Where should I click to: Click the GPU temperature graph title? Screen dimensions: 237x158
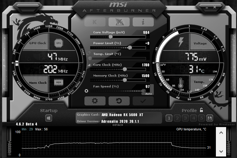pyautogui.click(x=191, y=129)
